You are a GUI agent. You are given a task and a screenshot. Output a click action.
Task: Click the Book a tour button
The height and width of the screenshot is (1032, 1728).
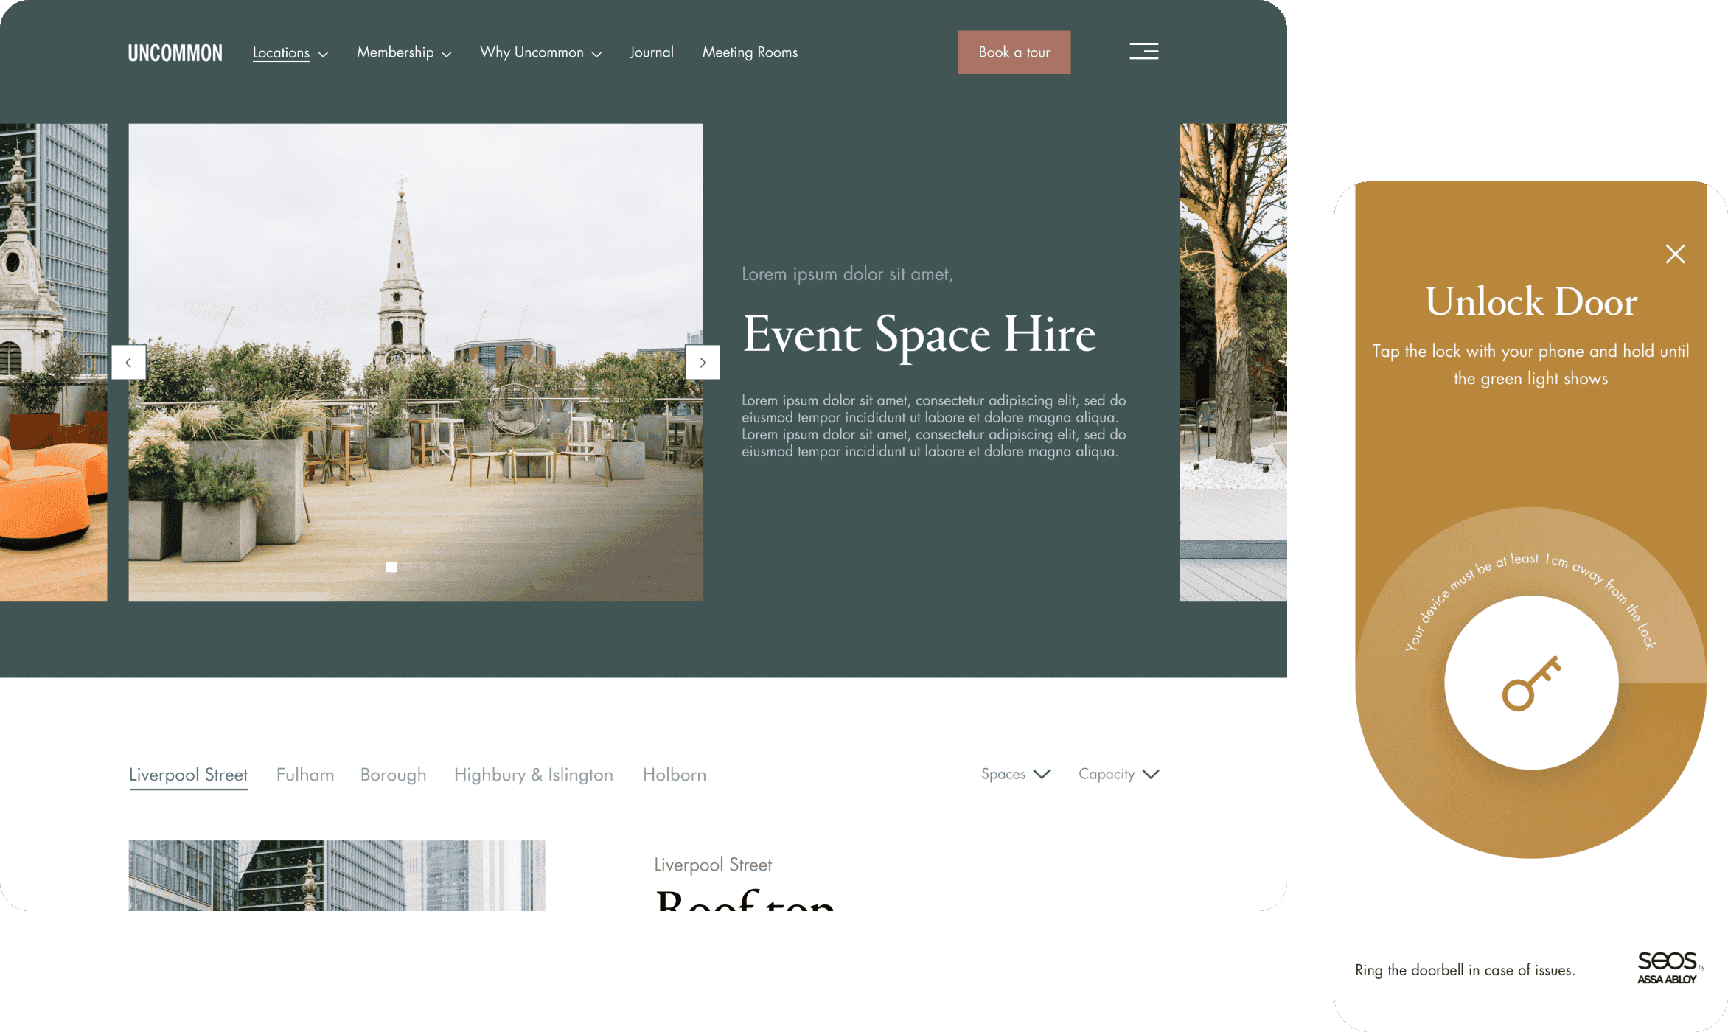click(1014, 52)
